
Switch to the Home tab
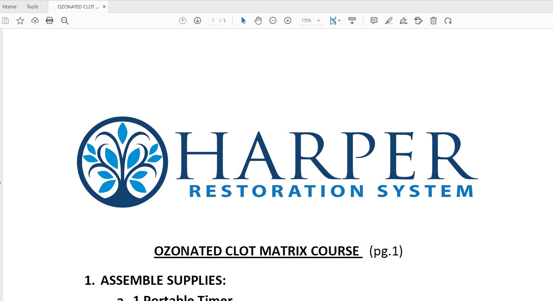(x=9, y=6)
